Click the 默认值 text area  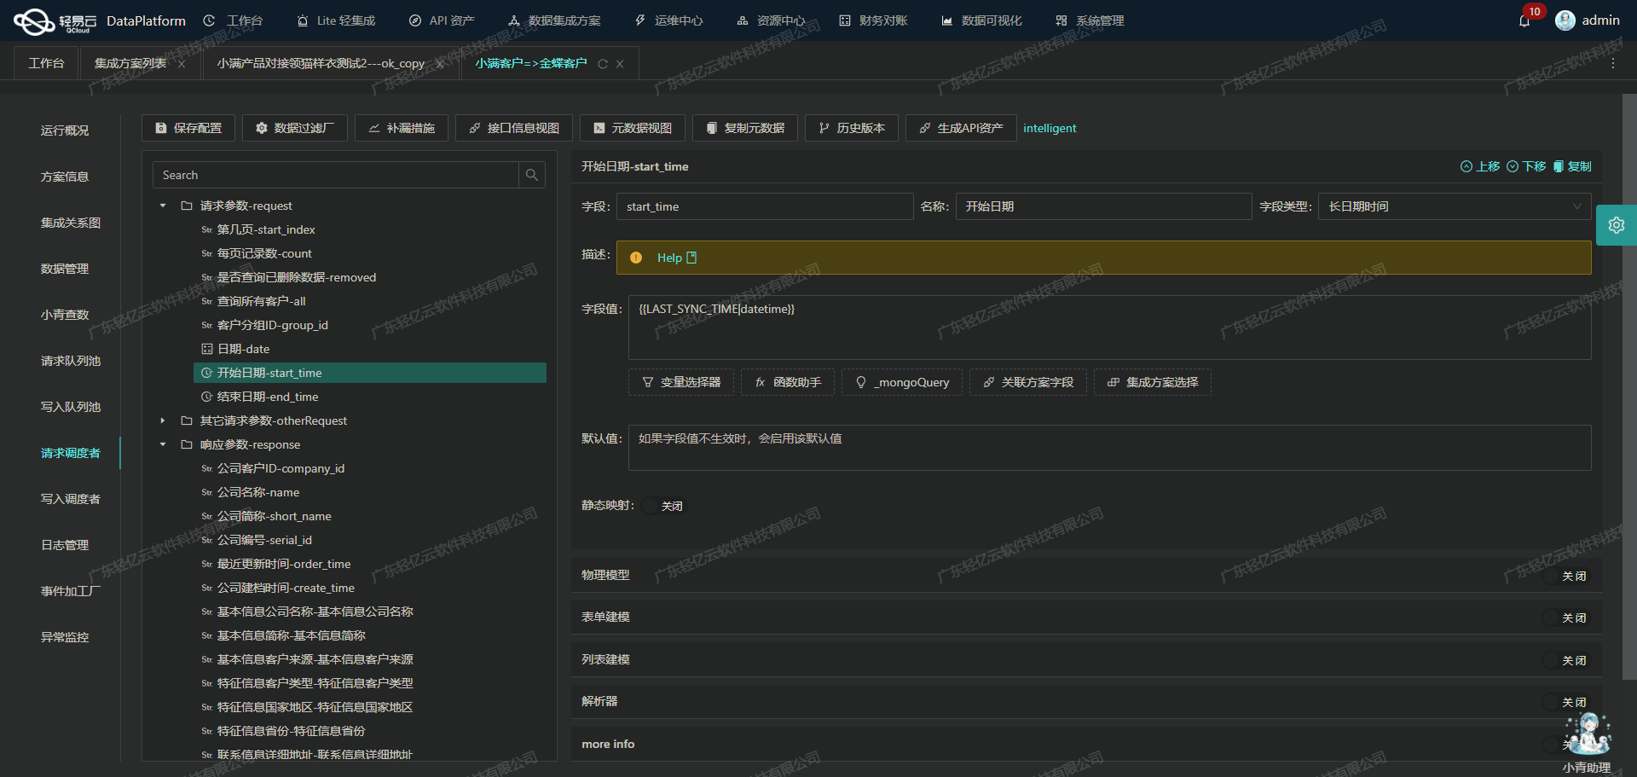click(x=1109, y=448)
